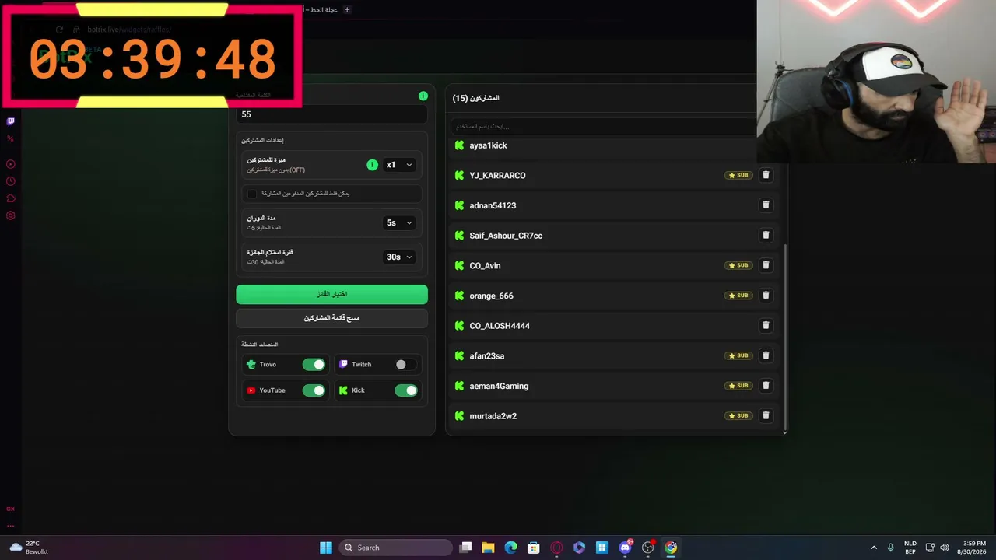Delete murtada2w2 from participants
Viewport: 996px width, 560px height.
tap(766, 415)
